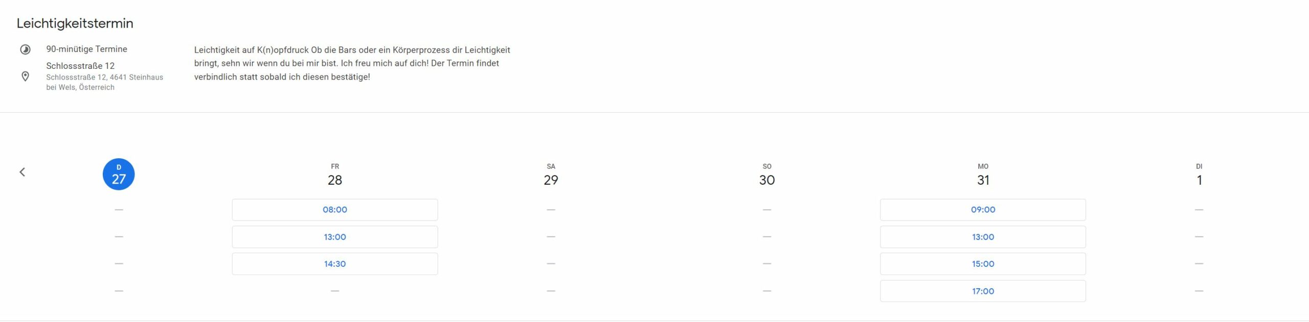Screen dimensions: 1309x322
Task: Select the highlighted day 27 circle
Action: 119,175
